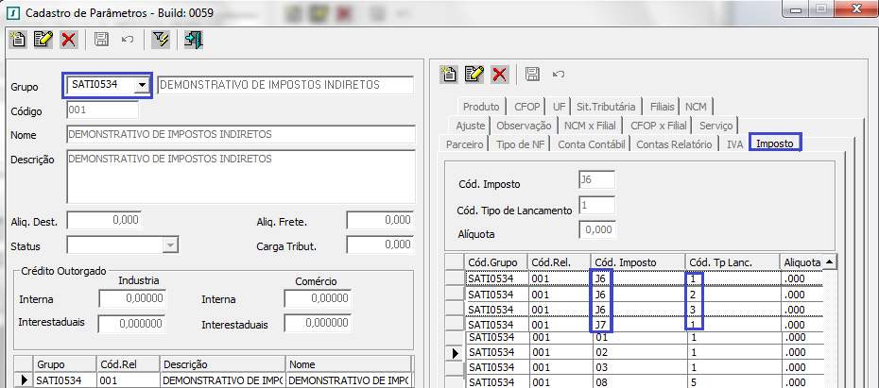Click the Nome input field
879x388 pixels.
(241, 134)
